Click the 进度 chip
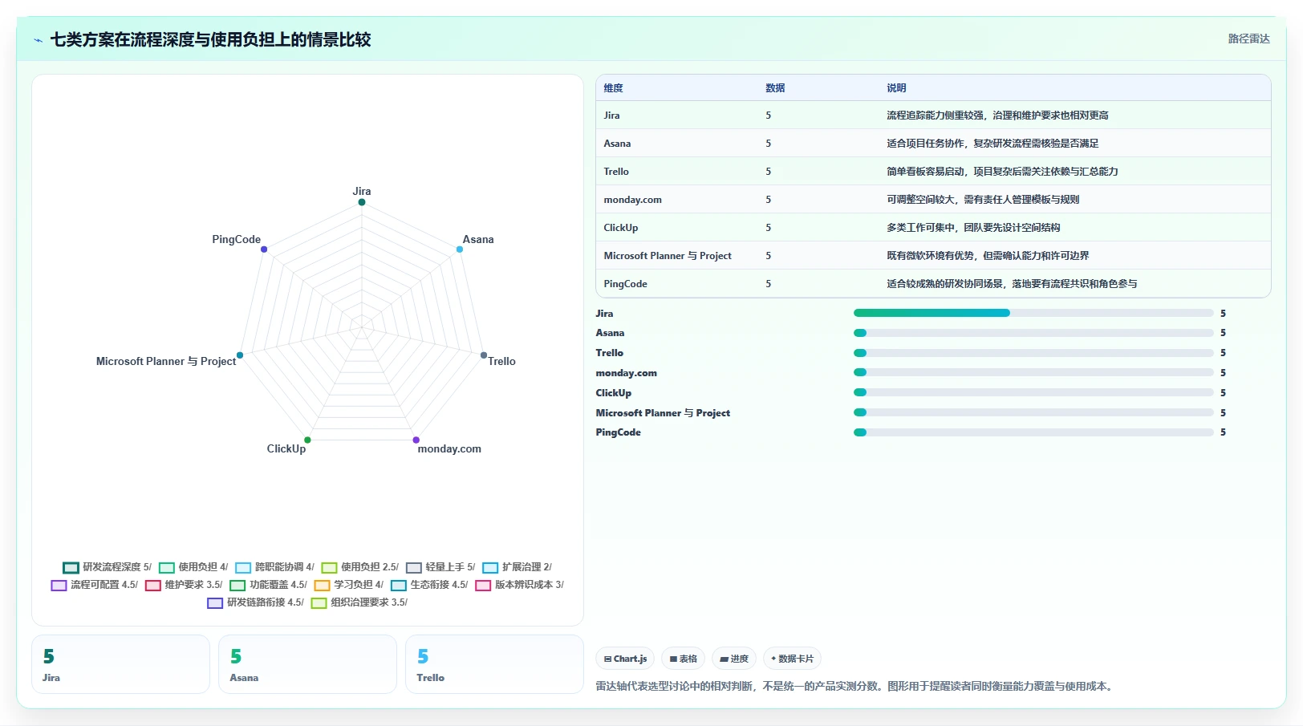Screen dimensions: 1303x726 (734, 659)
